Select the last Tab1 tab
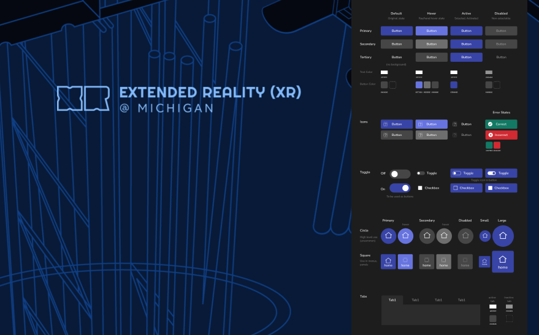The image size is (539, 335). (461, 300)
